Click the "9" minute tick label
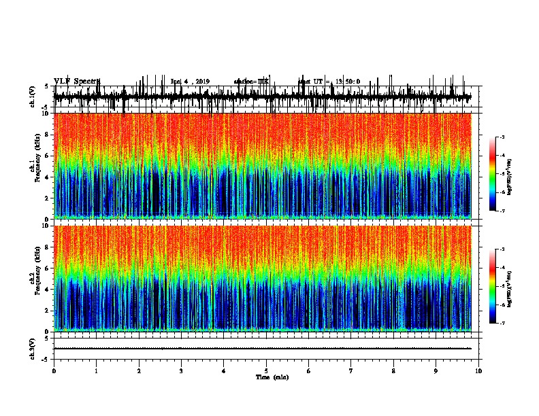The height and width of the screenshot is (416, 539). [x=436, y=371]
